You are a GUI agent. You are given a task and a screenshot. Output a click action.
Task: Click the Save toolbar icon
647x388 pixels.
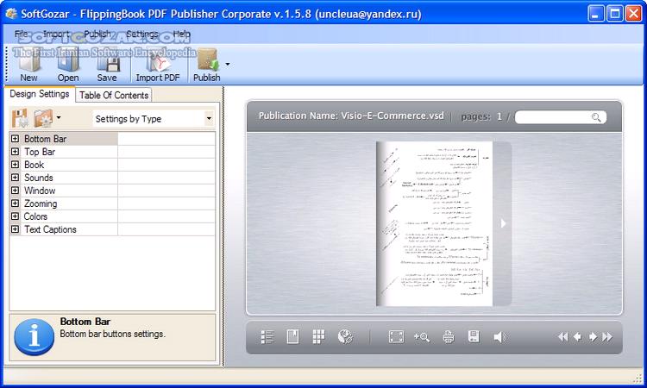[107, 66]
